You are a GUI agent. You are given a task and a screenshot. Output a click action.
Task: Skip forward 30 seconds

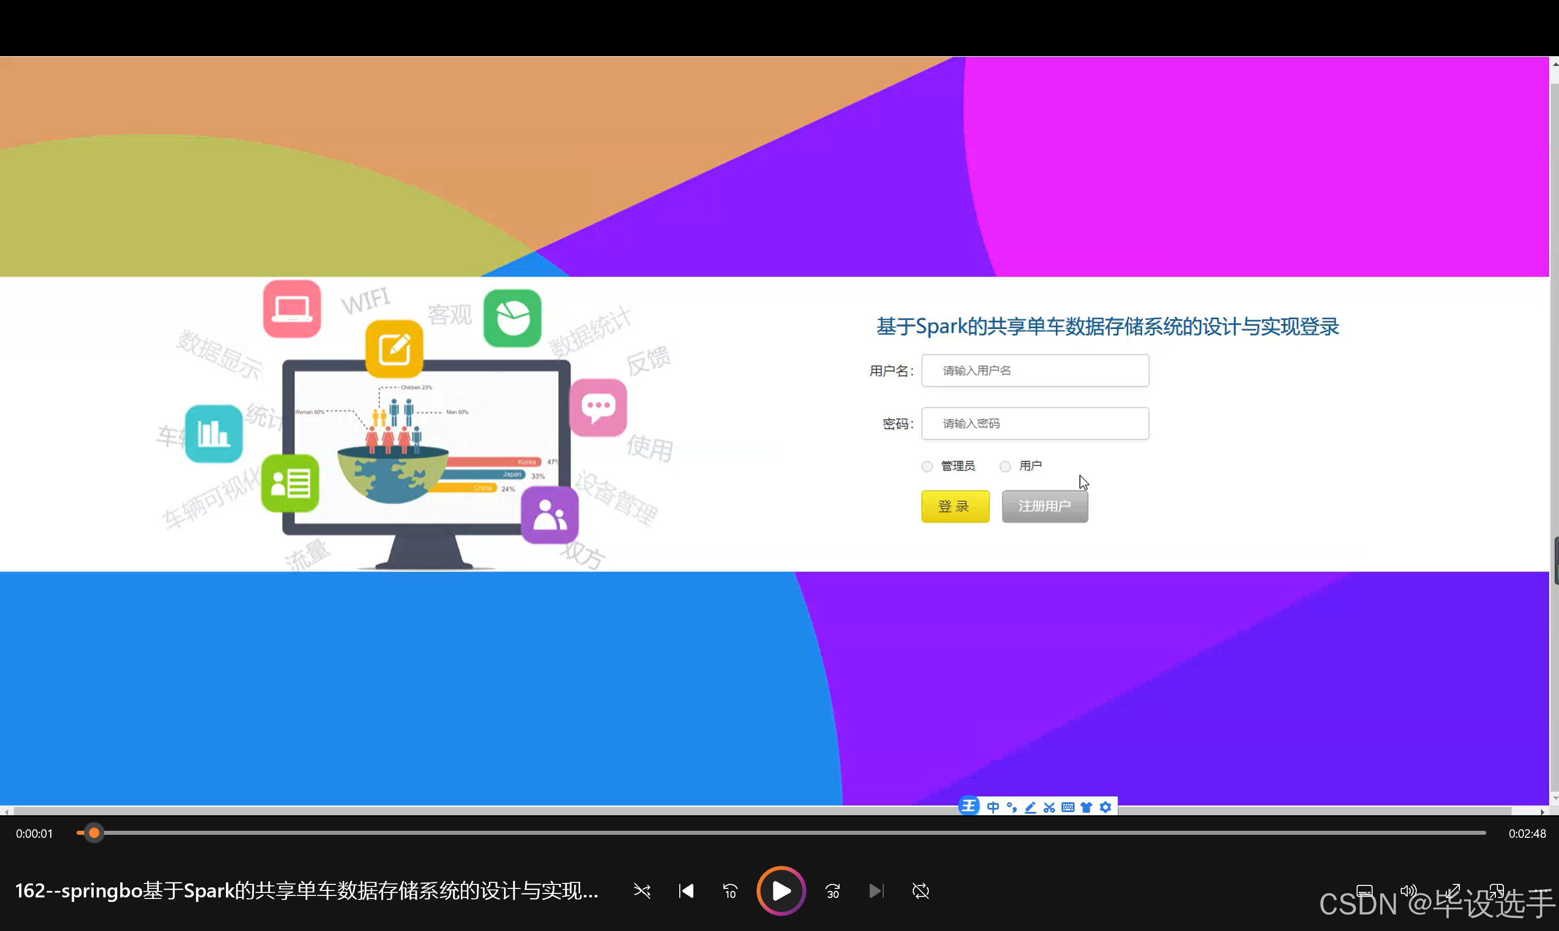(x=833, y=891)
